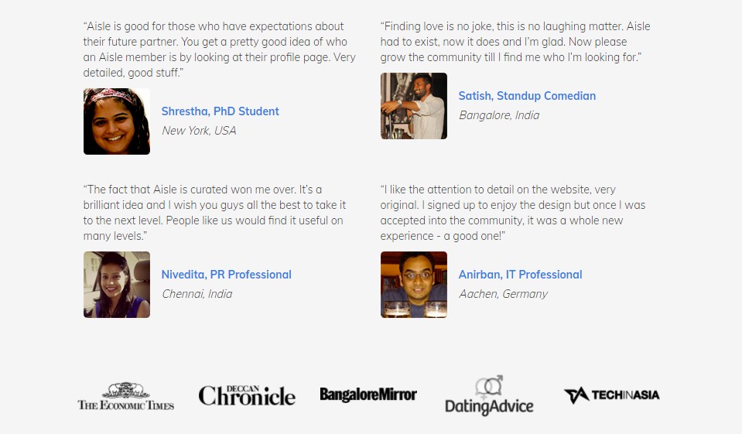Screen dimensions: 742x434
Task: Click The Economic Times logo
Action: pyautogui.click(x=125, y=395)
